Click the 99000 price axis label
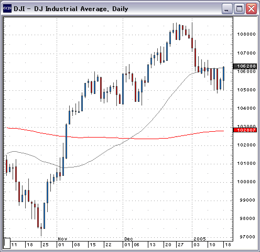This screenshot has width=260, height=252. click(x=247, y=200)
